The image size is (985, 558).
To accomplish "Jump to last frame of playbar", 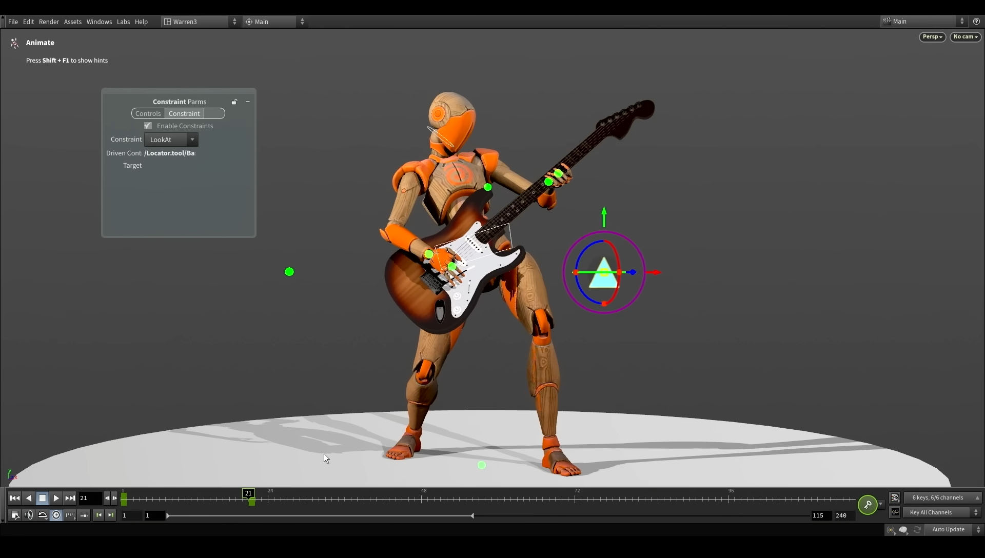I will 70,498.
